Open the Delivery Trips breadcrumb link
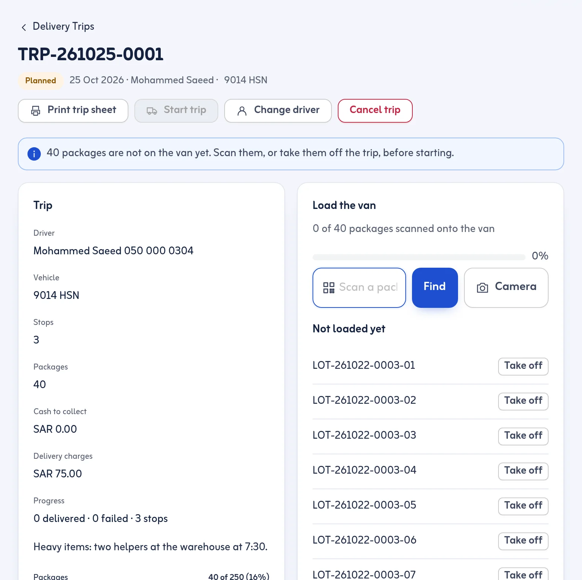This screenshot has width=582, height=580. (x=63, y=26)
